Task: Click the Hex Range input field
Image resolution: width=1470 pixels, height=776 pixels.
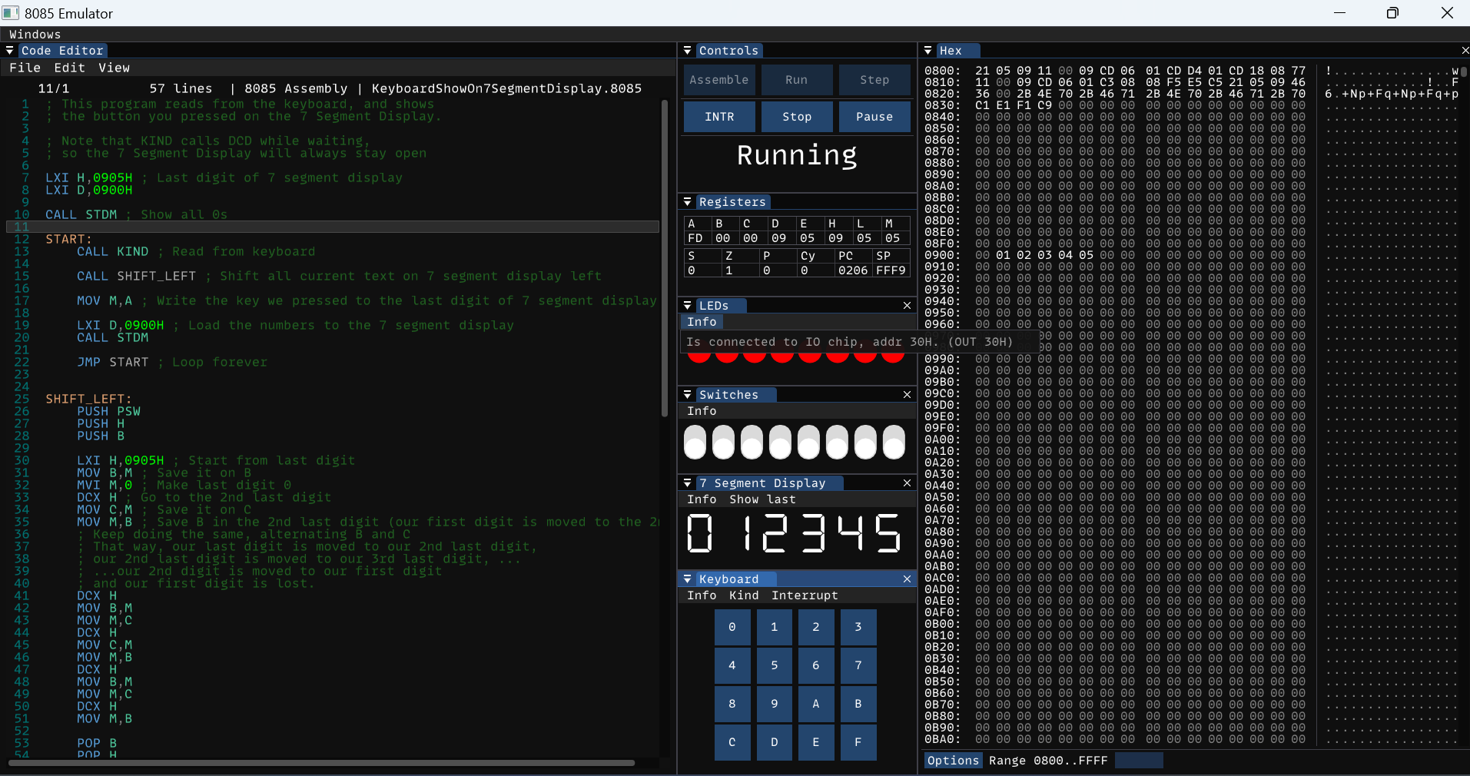Action: tap(1139, 761)
